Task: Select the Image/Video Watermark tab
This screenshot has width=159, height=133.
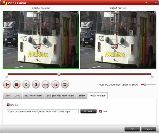Action: (x=60, y=95)
